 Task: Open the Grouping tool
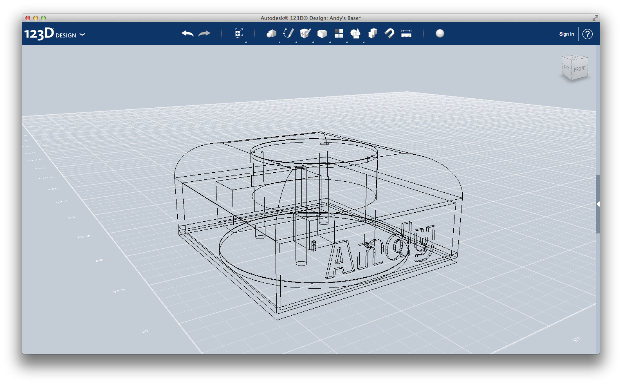pyautogui.click(x=355, y=34)
